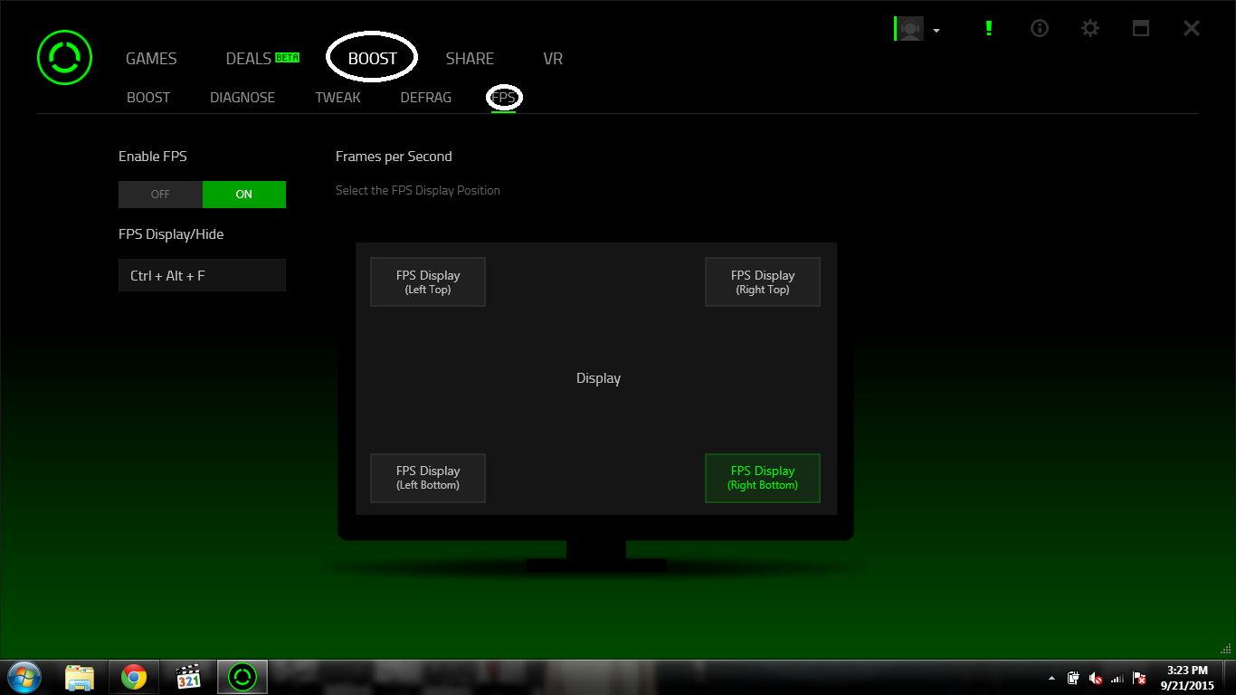Switch to the SHARE tab
Screen dimensions: 1236x695
coord(470,58)
